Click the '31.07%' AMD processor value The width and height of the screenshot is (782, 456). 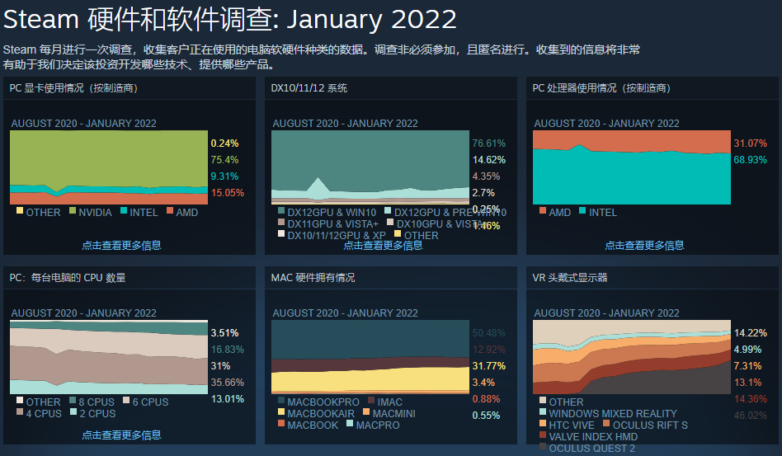[x=750, y=143]
